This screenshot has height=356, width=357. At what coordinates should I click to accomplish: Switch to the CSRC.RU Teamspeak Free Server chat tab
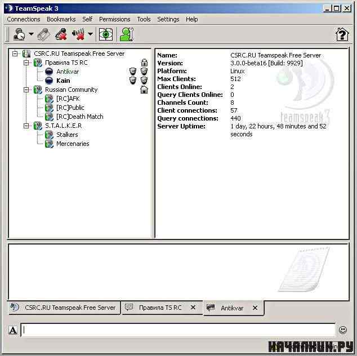pos(64,308)
